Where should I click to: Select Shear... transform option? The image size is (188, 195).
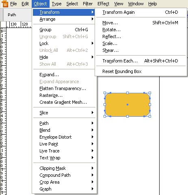point(110,50)
